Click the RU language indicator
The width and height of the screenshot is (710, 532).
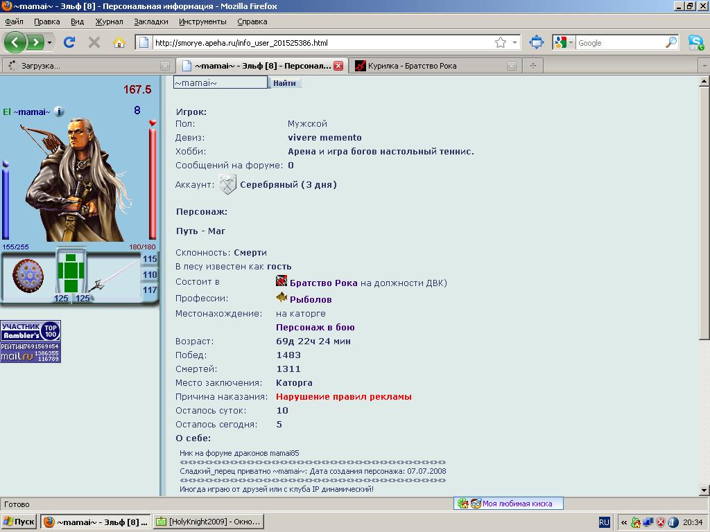click(604, 522)
